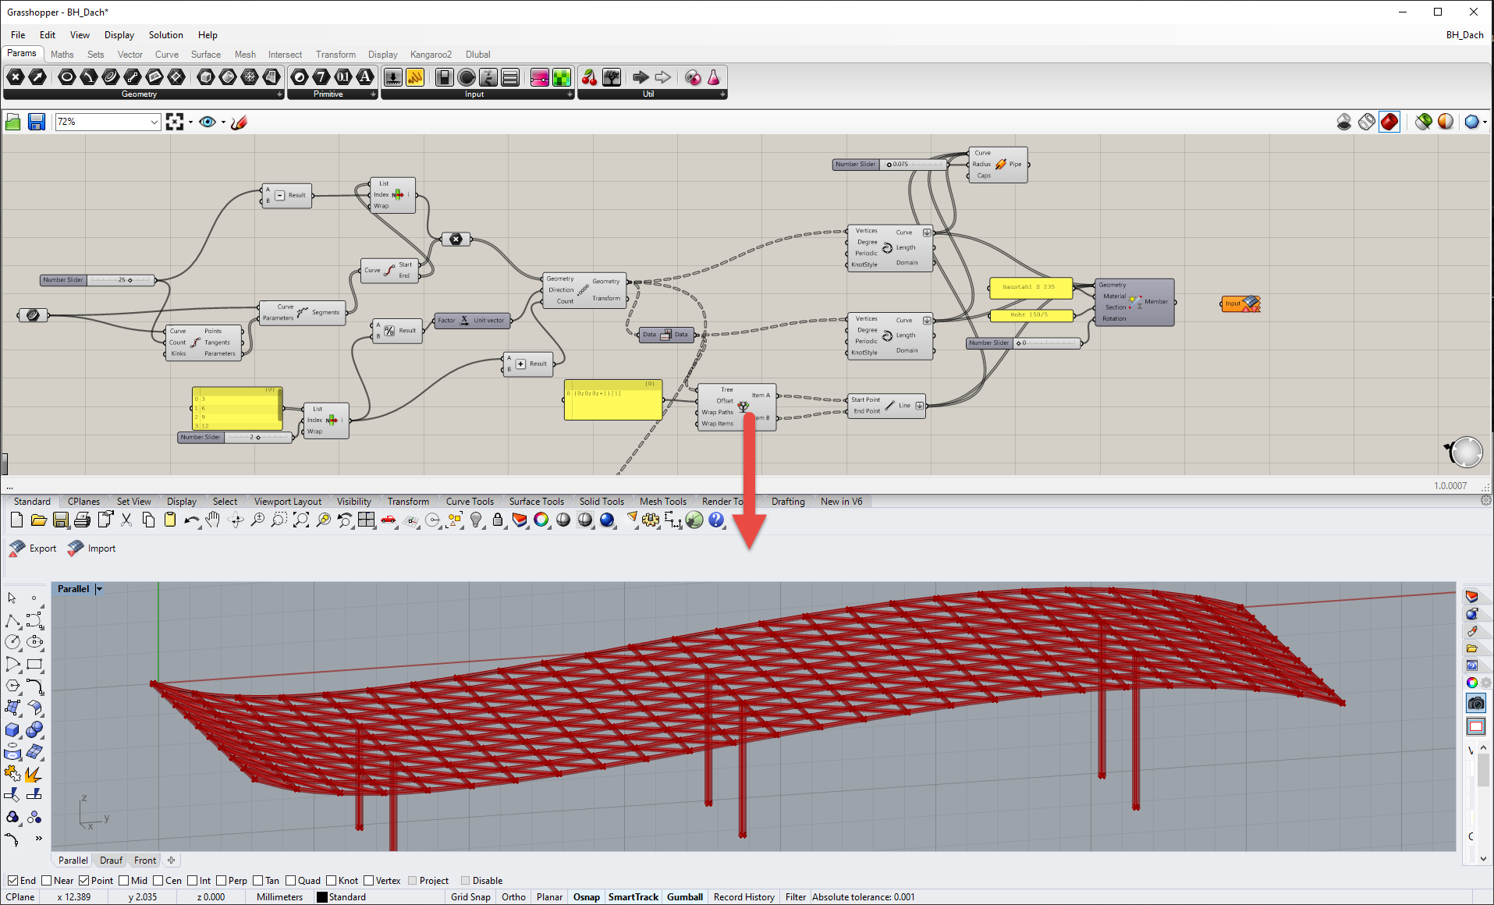Click the lightbulb icon in Rhino toolbar

click(477, 520)
